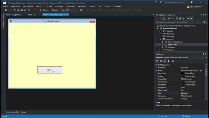Click the Alphabetical sort icon in Properties panel
Screen dimensions: 209x118
pos(161,61)
